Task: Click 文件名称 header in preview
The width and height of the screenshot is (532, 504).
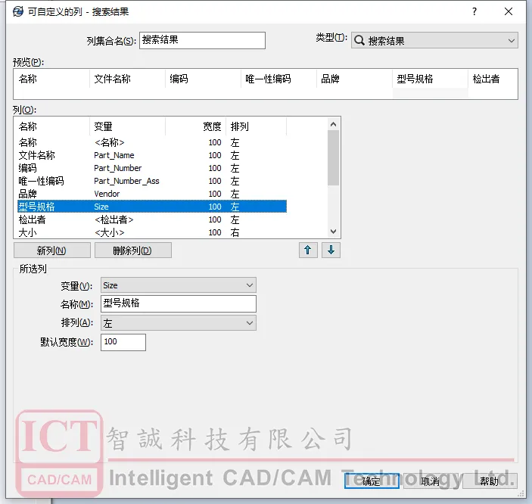Action: click(x=128, y=79)
